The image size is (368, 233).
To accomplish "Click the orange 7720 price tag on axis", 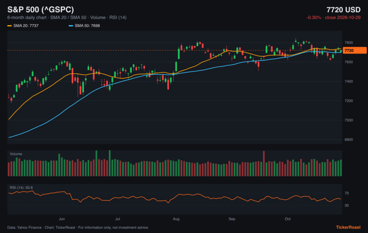I will click(355, 50).
